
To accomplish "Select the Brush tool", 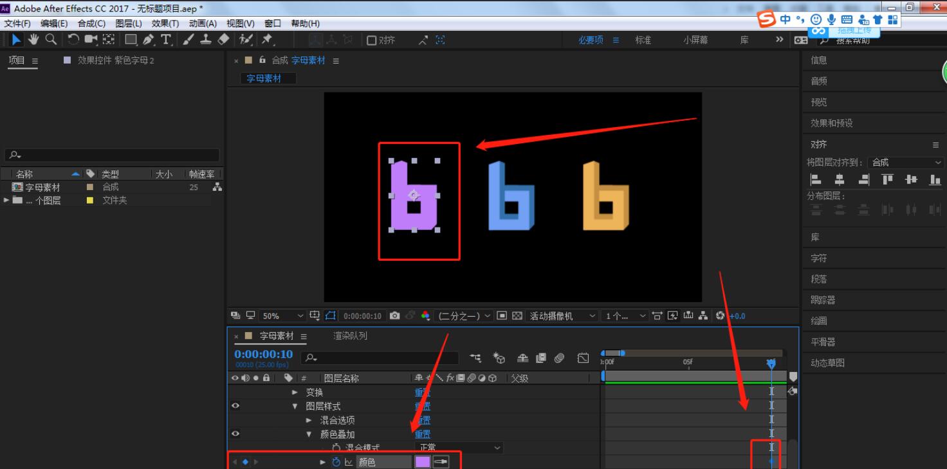I will click(x=188, y=40).
